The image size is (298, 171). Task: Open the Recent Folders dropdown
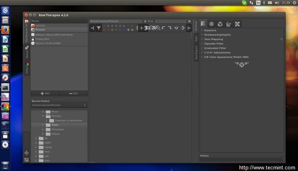pos(59,105)
